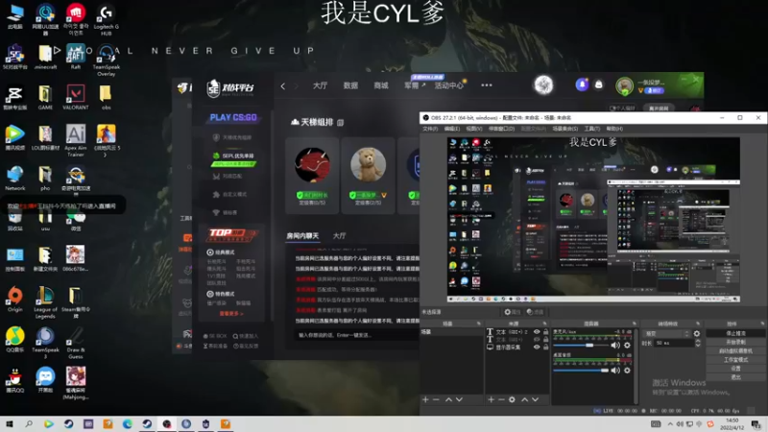Mute the microphone channel in the mixer
The height and width of the screenshot is (432, 768).
click(615, 346)
